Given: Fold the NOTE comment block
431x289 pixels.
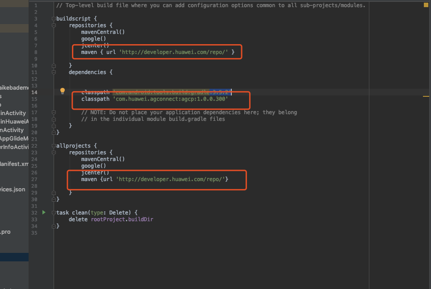Looking at the screenshot, I should 54,112.
